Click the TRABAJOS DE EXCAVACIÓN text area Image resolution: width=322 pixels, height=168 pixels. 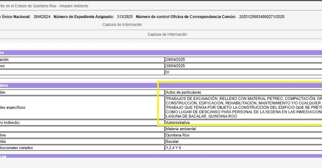point(243,107)
